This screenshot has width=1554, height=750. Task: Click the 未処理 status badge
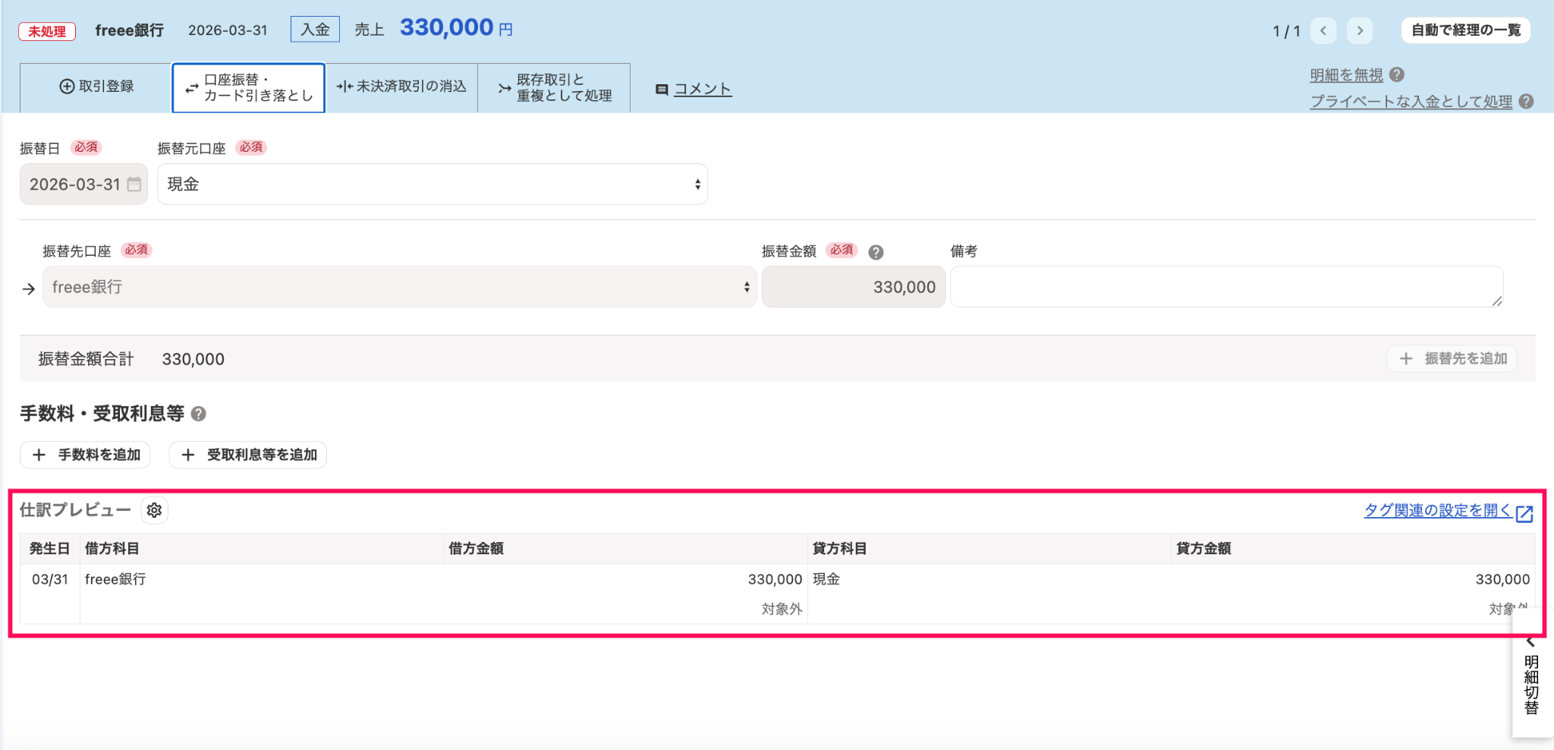[47, 31]
